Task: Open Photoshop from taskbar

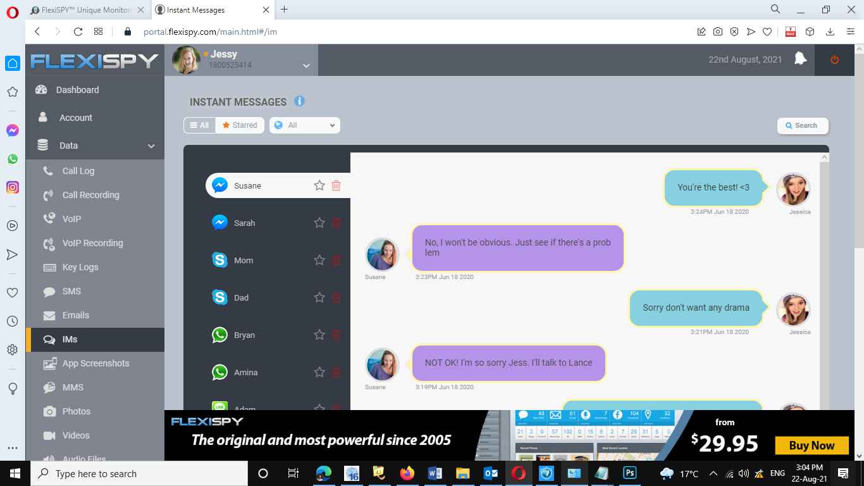Action: [x=630, y=473]
